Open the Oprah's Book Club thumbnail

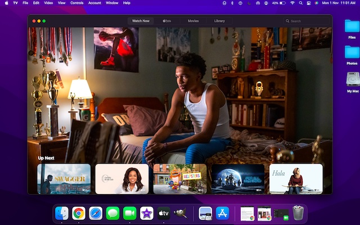(122, 179)
